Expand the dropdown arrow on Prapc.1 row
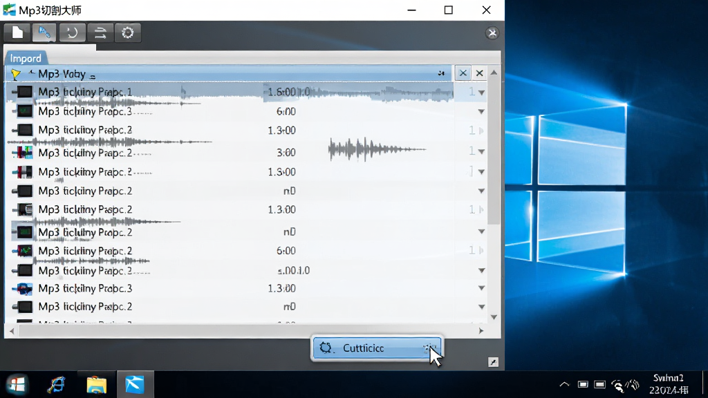The width and height of the screenshot is (708, 398). pyautogui.click(x=481, y=93)
